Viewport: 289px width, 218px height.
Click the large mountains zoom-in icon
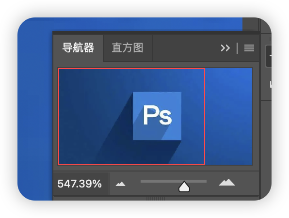[x=227, y=182]
